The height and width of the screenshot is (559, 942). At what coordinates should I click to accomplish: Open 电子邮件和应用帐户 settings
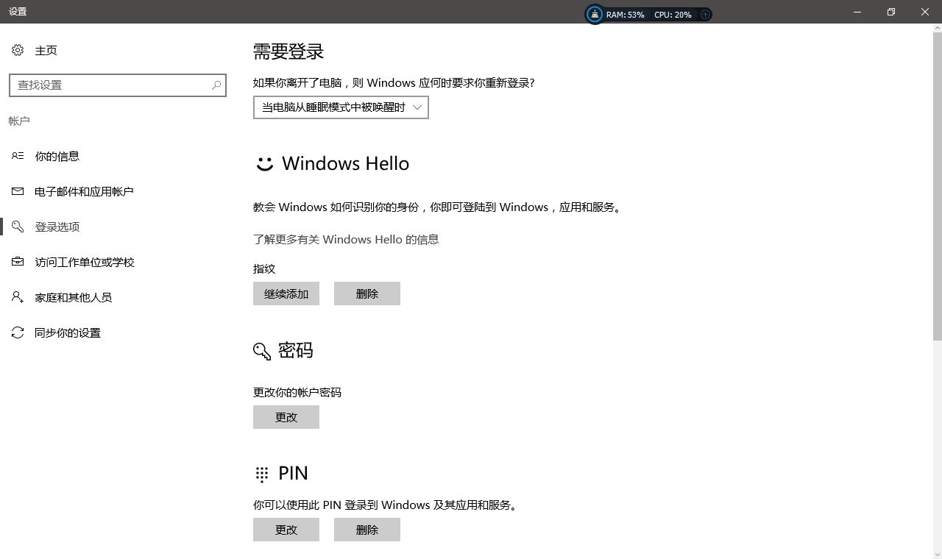(x=84, y=191)
